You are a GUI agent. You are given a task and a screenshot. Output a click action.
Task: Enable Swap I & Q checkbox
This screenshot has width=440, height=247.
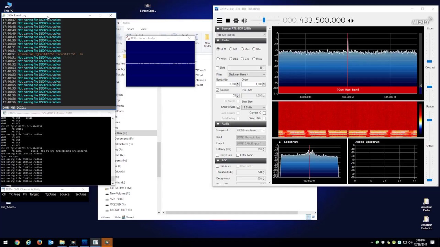264,118
